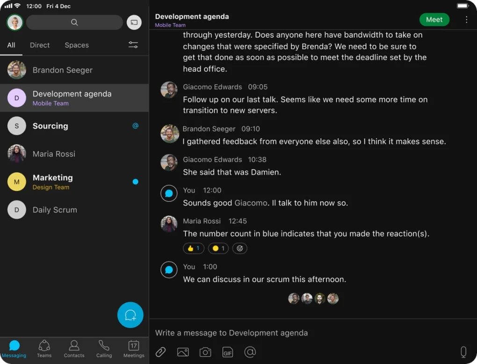
Task: Open the image picker icon
Action: coord(183,352)
